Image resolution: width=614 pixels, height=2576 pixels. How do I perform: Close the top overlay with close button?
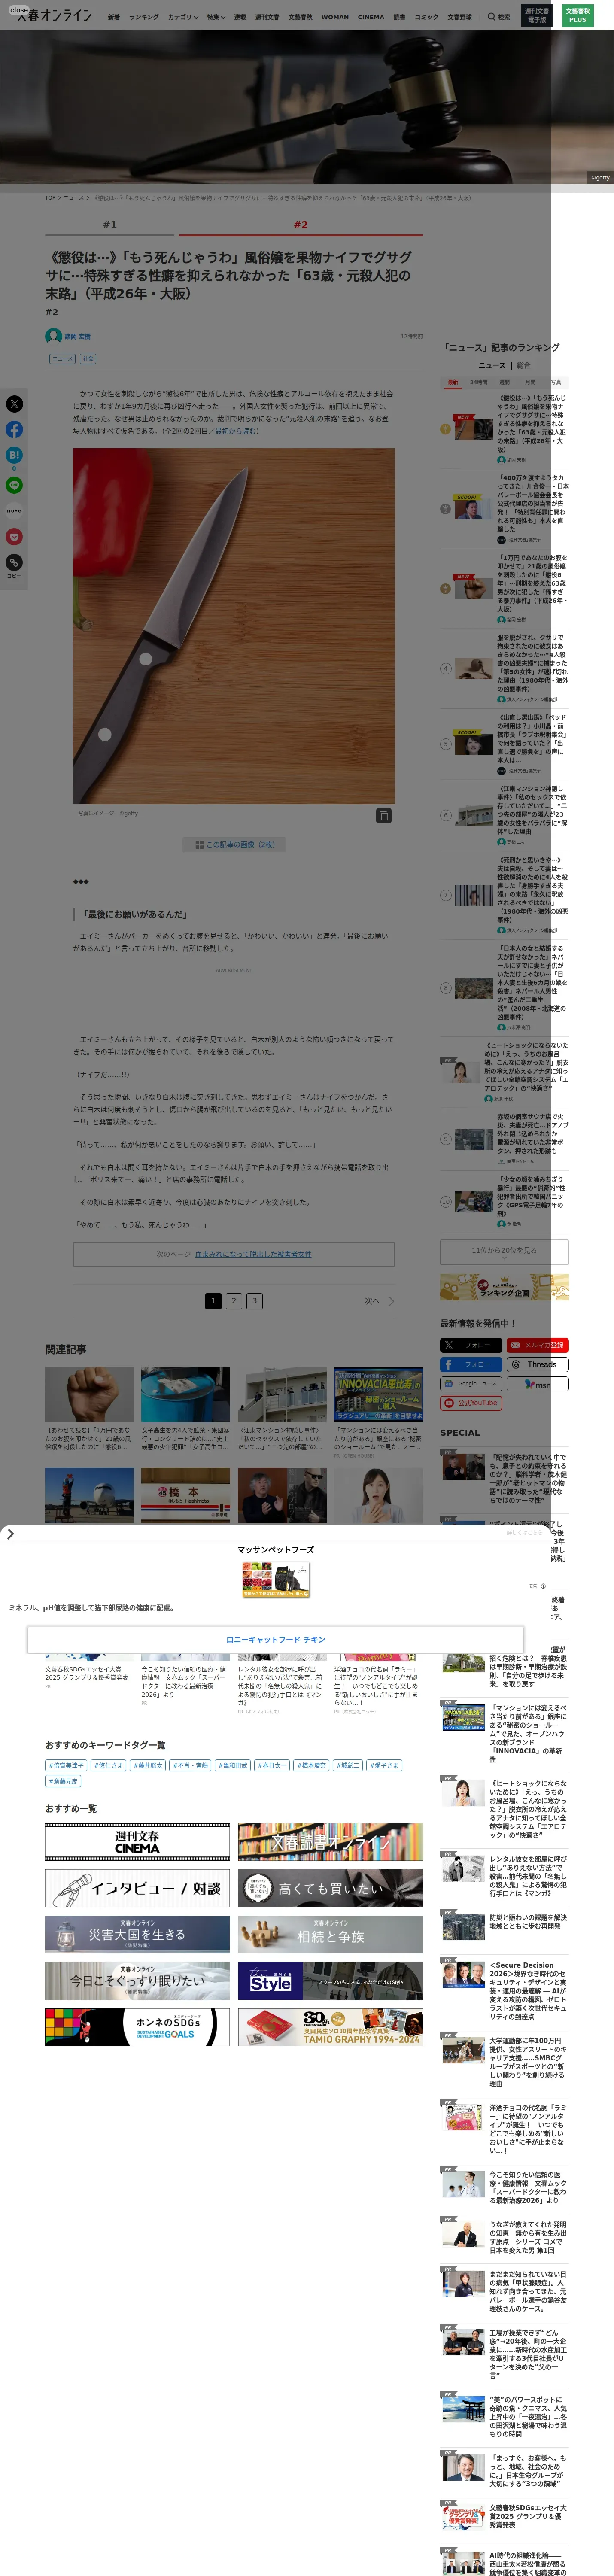coord(19,10)
